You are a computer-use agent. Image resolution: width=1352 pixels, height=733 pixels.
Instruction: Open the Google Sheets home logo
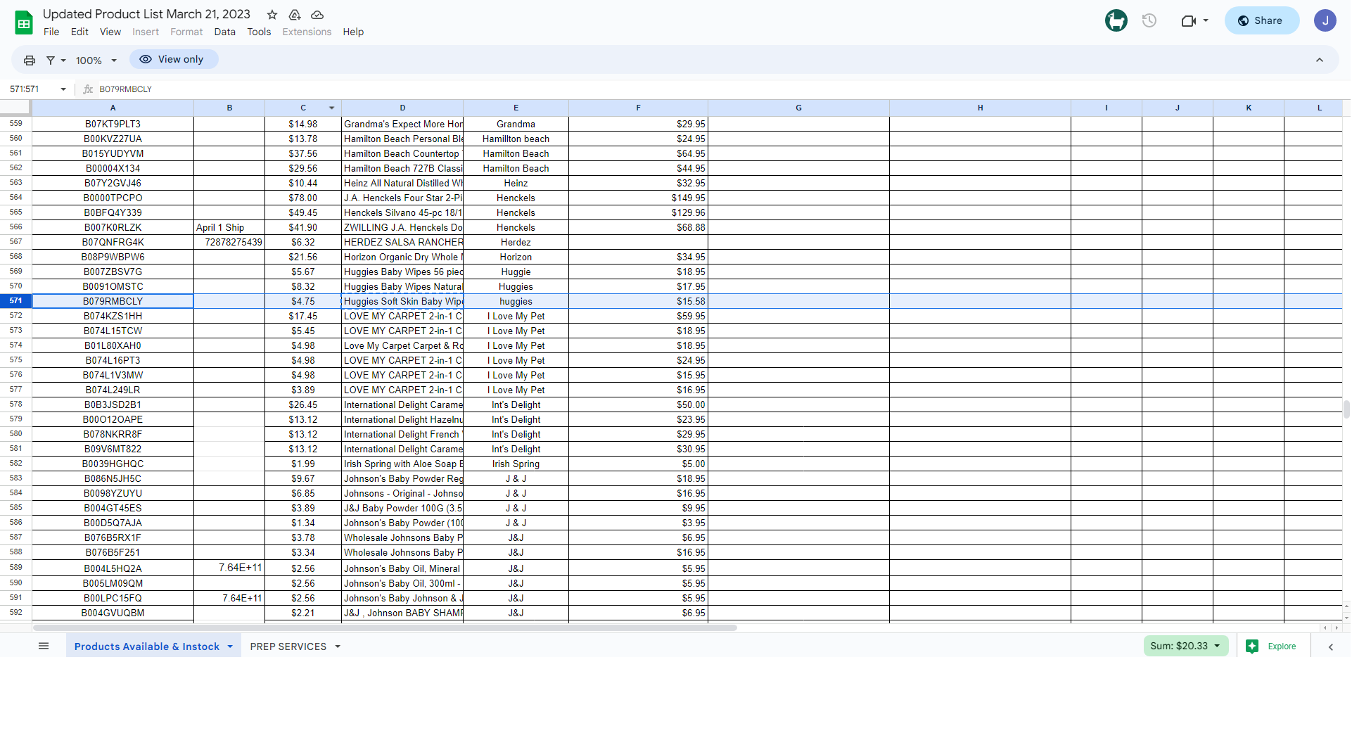pyautogui.click(x=24, y=23)
